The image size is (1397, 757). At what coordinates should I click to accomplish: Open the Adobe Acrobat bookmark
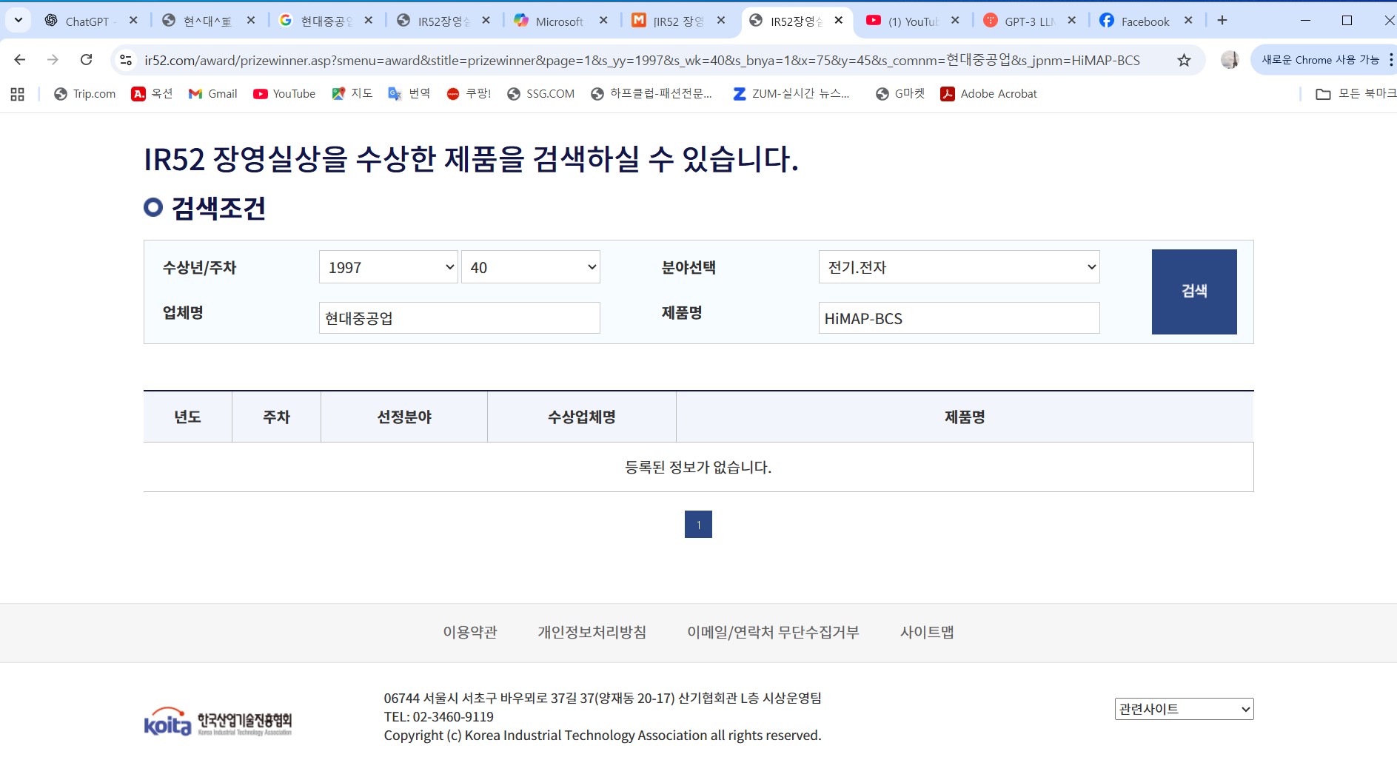pos(989,94)
